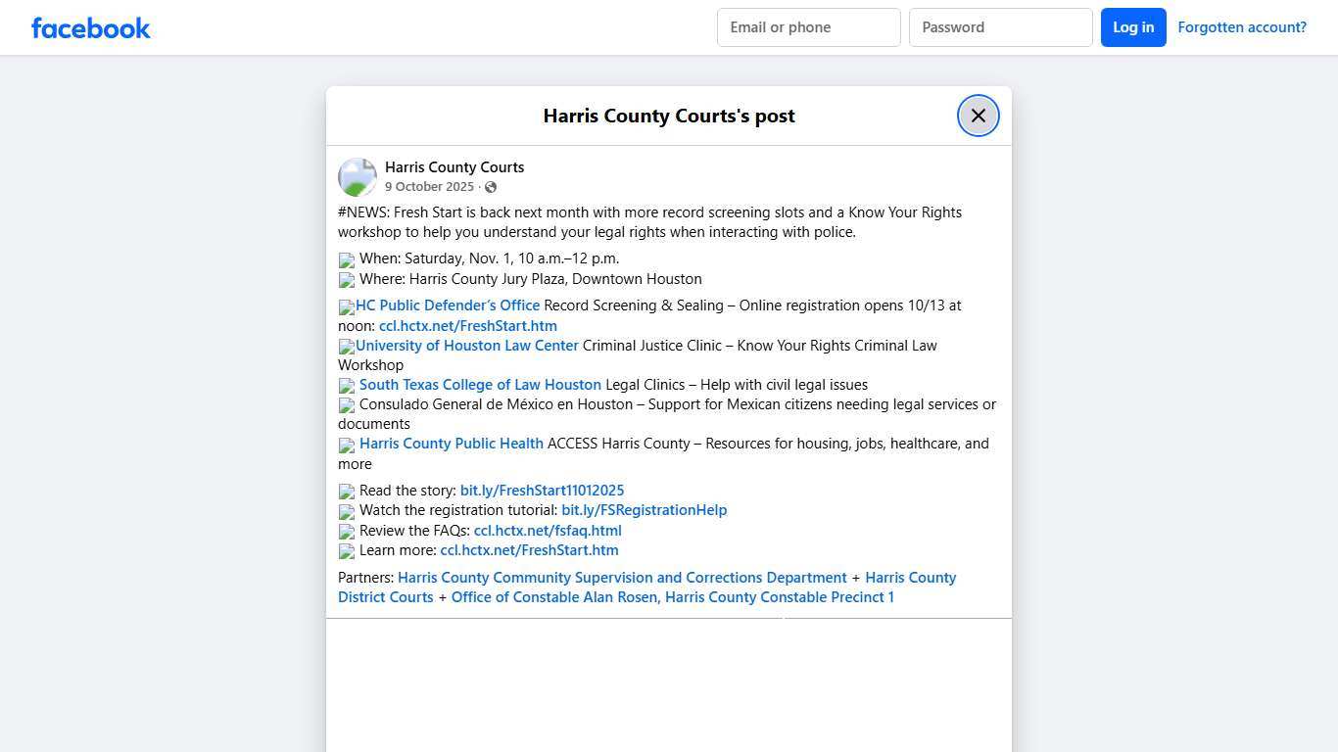Open the Forgotten account page

(x=1241, y=26)
